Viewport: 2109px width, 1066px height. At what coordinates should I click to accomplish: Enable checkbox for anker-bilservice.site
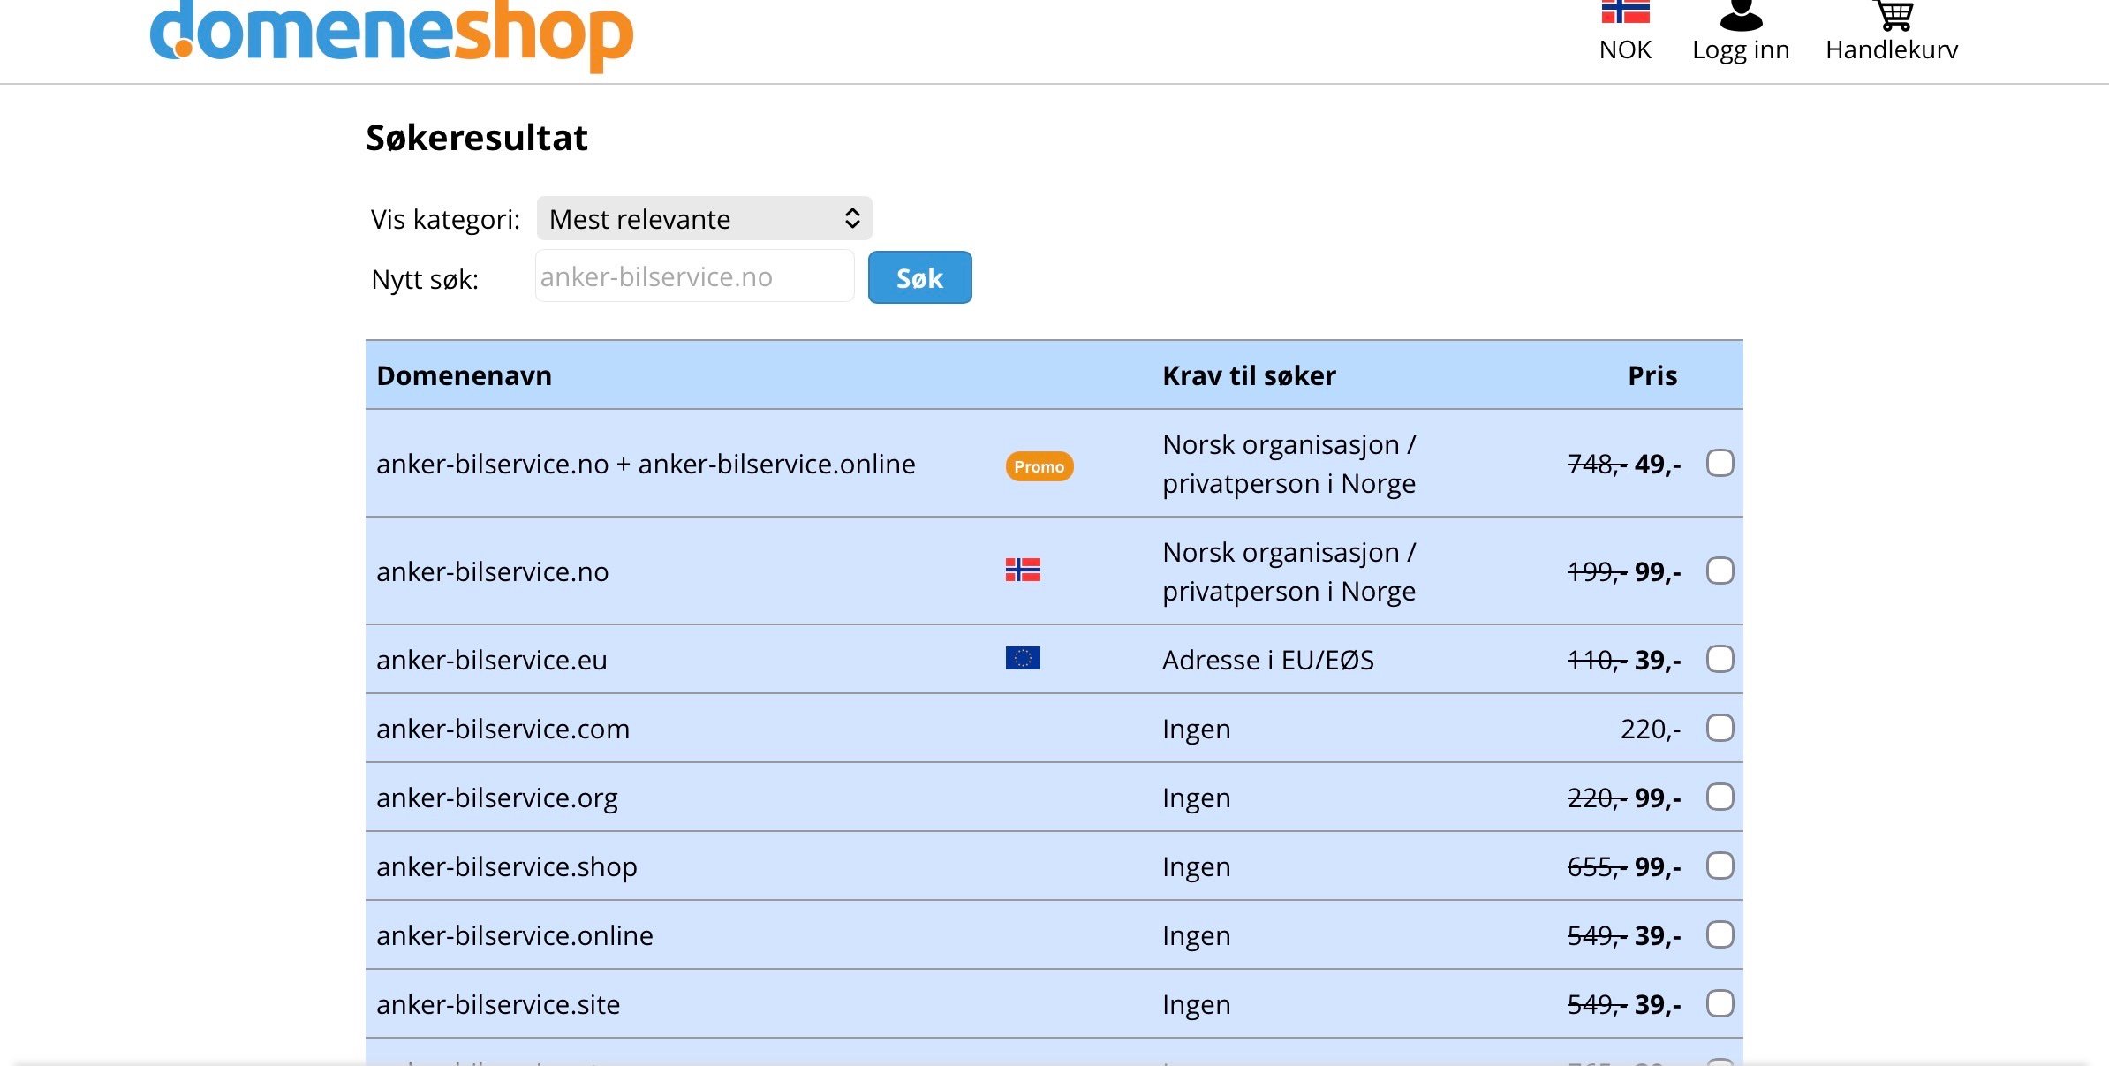tap(1720, 1003)
